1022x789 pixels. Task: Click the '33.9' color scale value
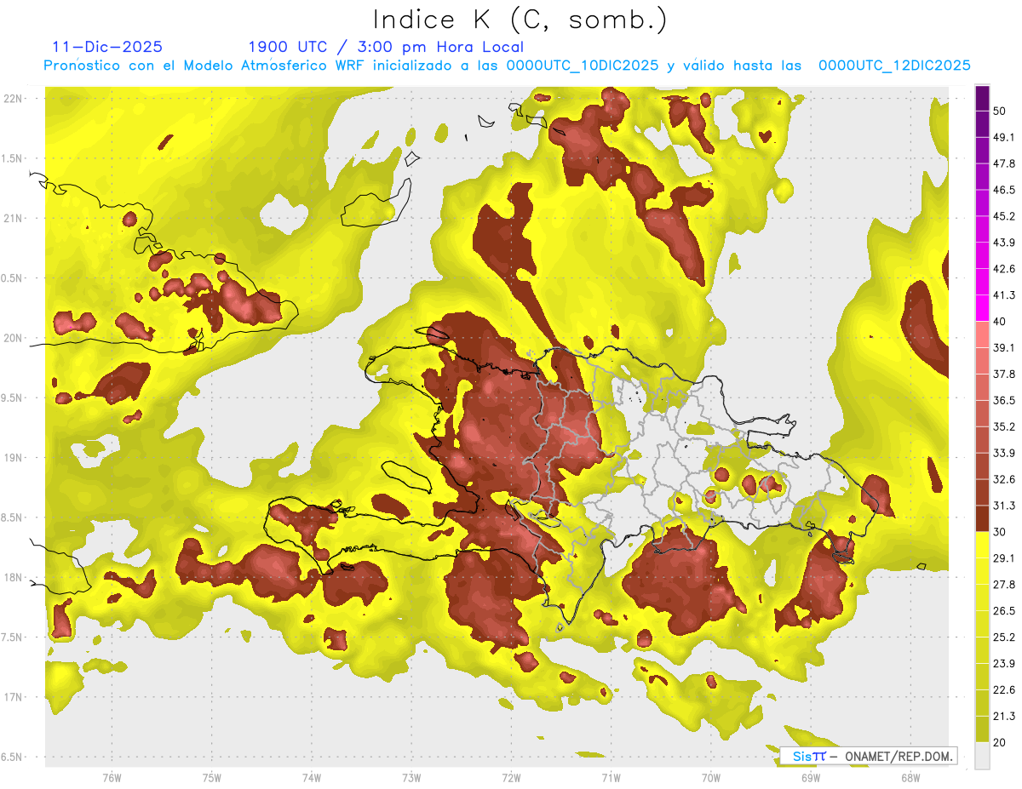pos(1004,453)
